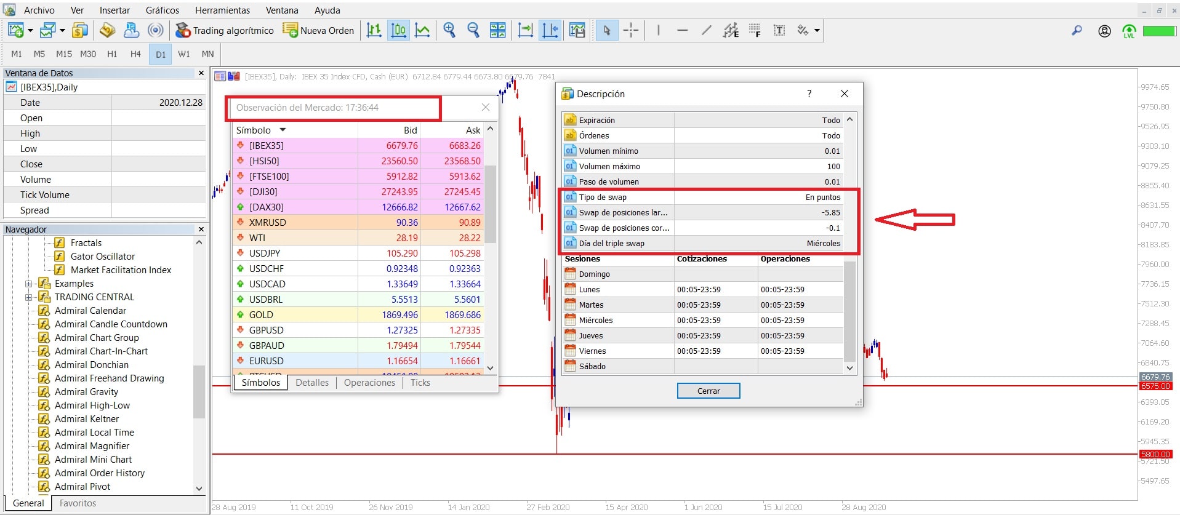The height and width of the screenshot is (515, 1180).
Task: Switch to Detalles tab in Market Watch
Action: coord(312,383)
